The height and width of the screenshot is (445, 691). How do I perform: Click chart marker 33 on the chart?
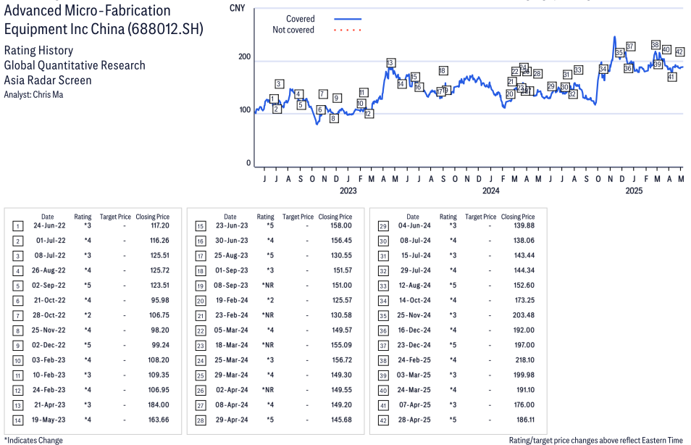[x=578, y=70]
